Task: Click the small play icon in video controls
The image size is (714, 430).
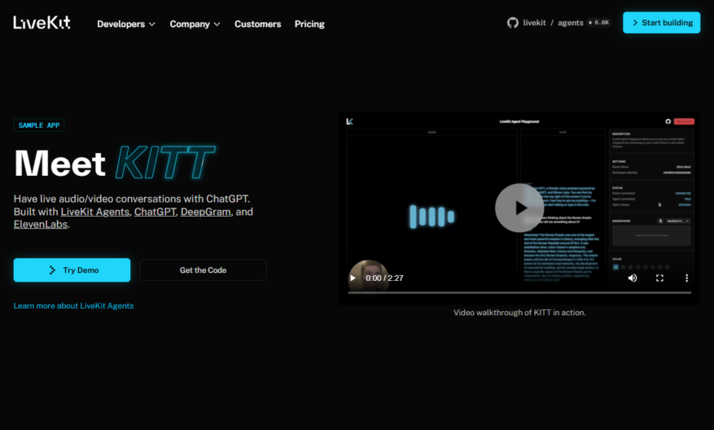Action: pos(353,278)
